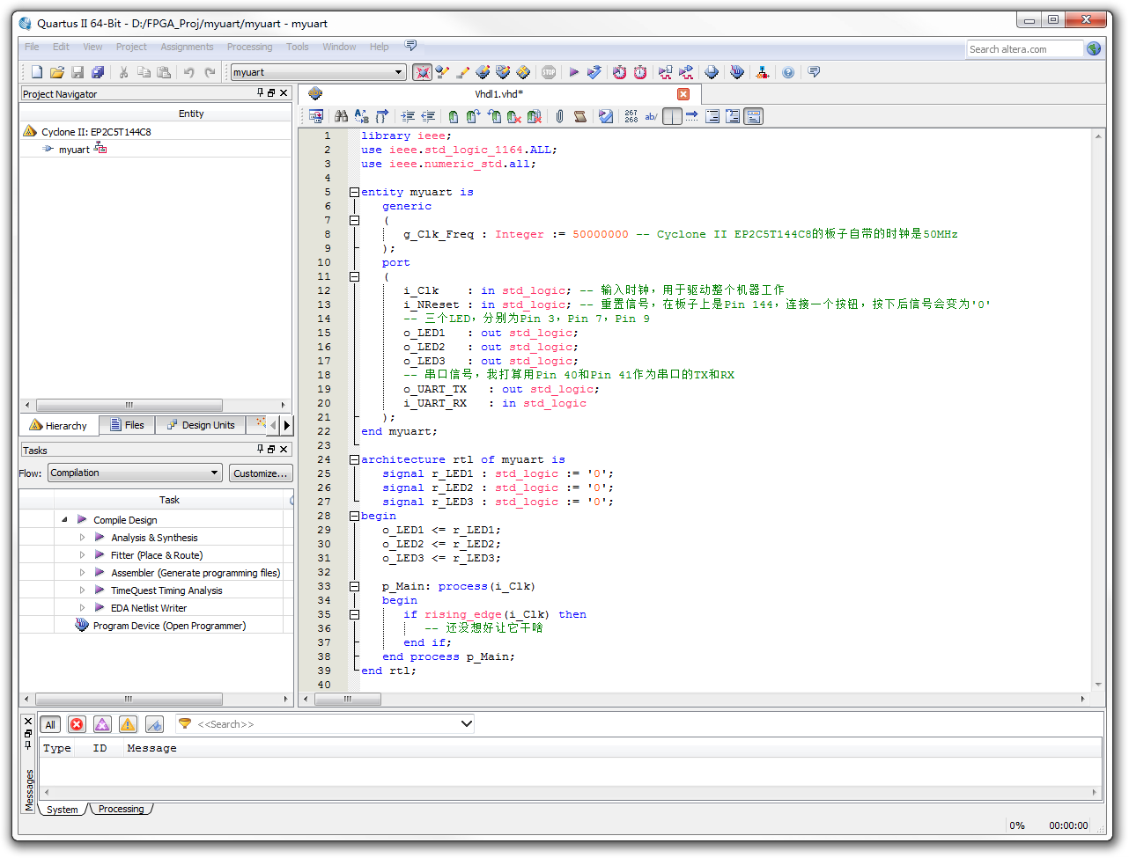The height and width of the screenshot is (858, 1129).
Task: Click the Stop Processing icon
Action: pyautogui.click(x=549, y=72)
